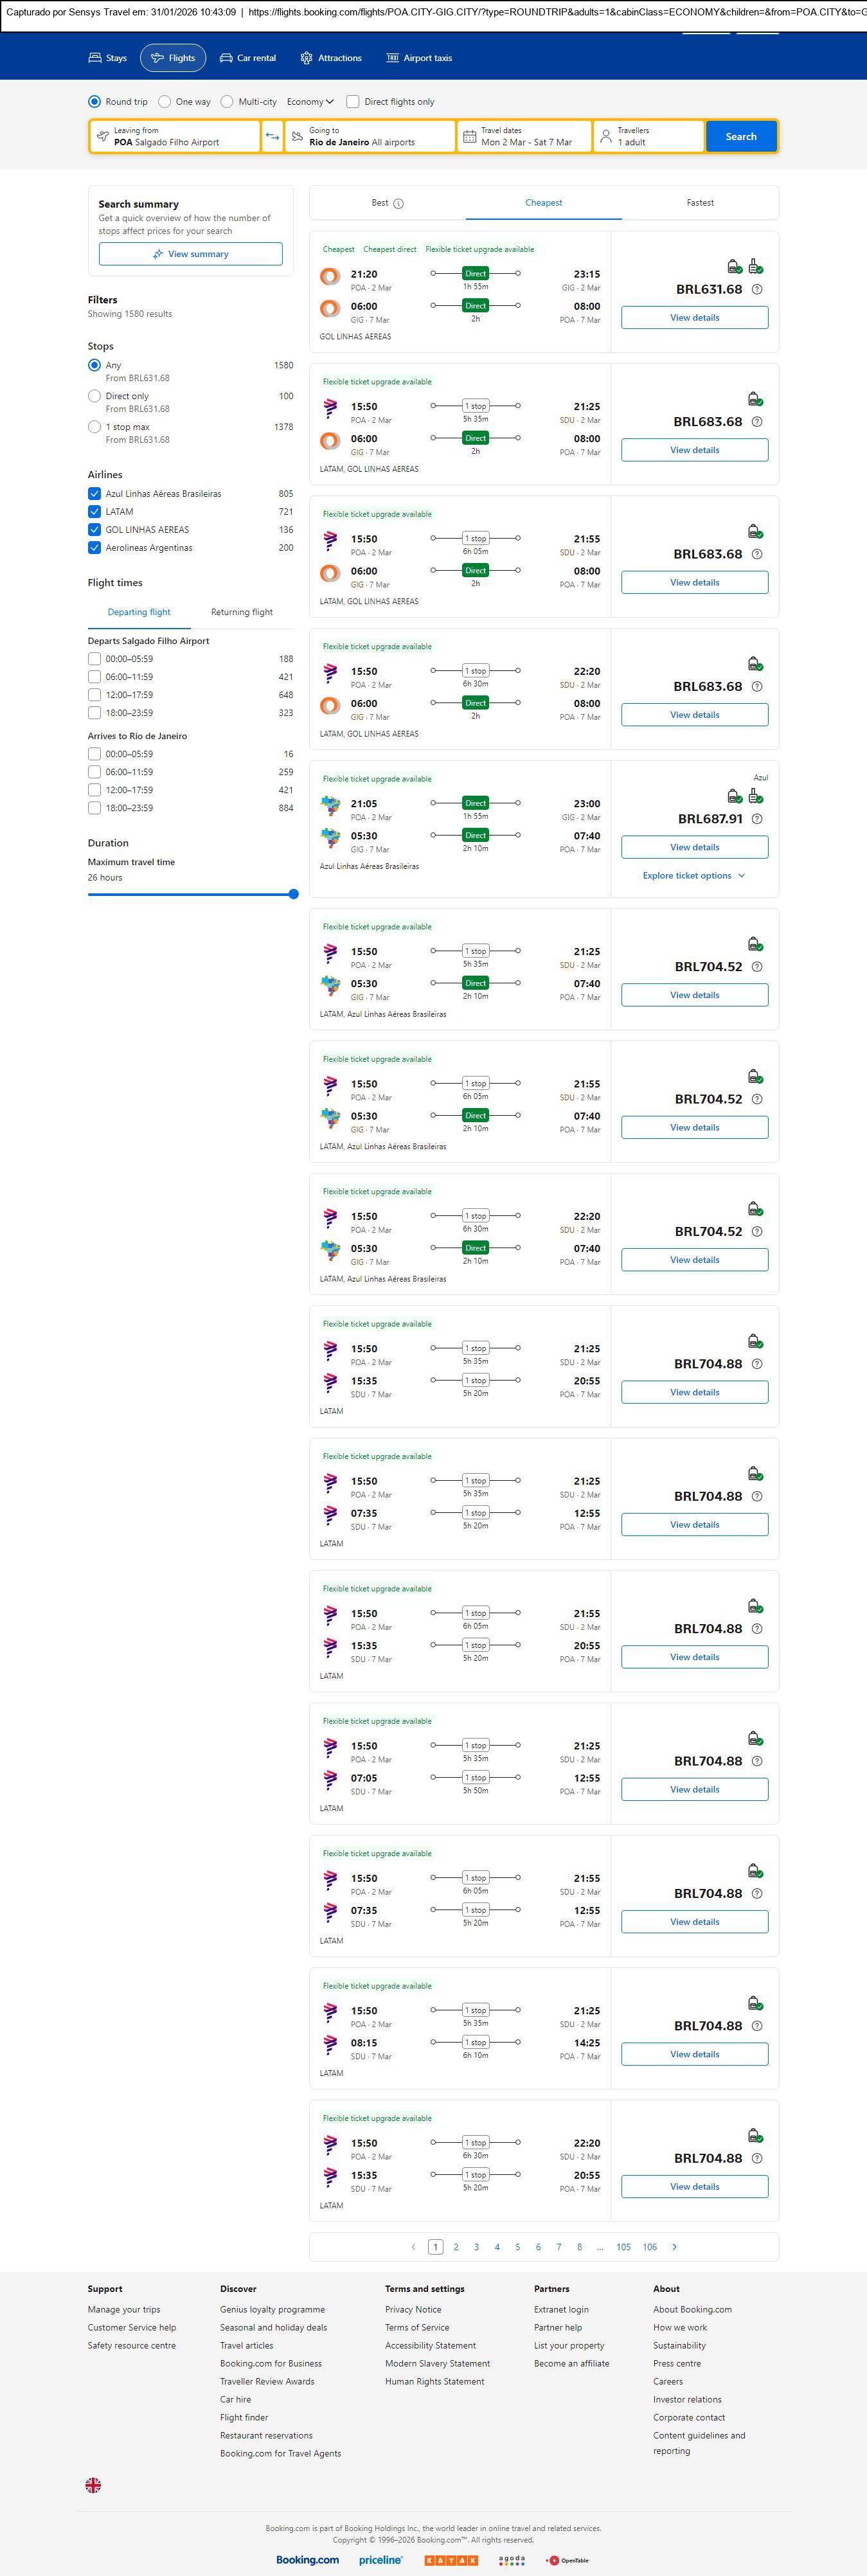This screenshot has height=2576, width=867.
Task: Expand Explore ticket options for Azul flight
Action: [694, 876]
